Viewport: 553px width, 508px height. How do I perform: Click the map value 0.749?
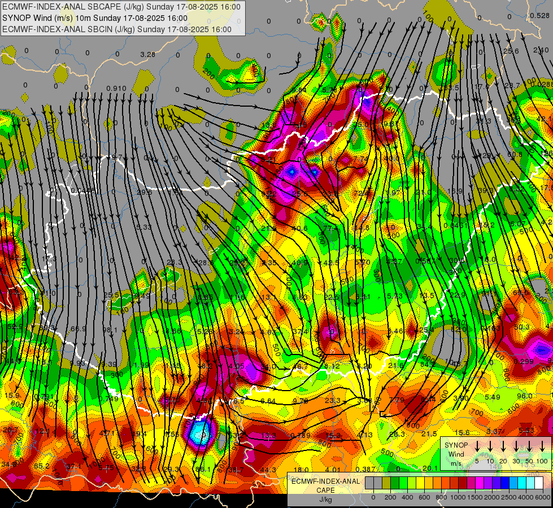pos(108,398)
